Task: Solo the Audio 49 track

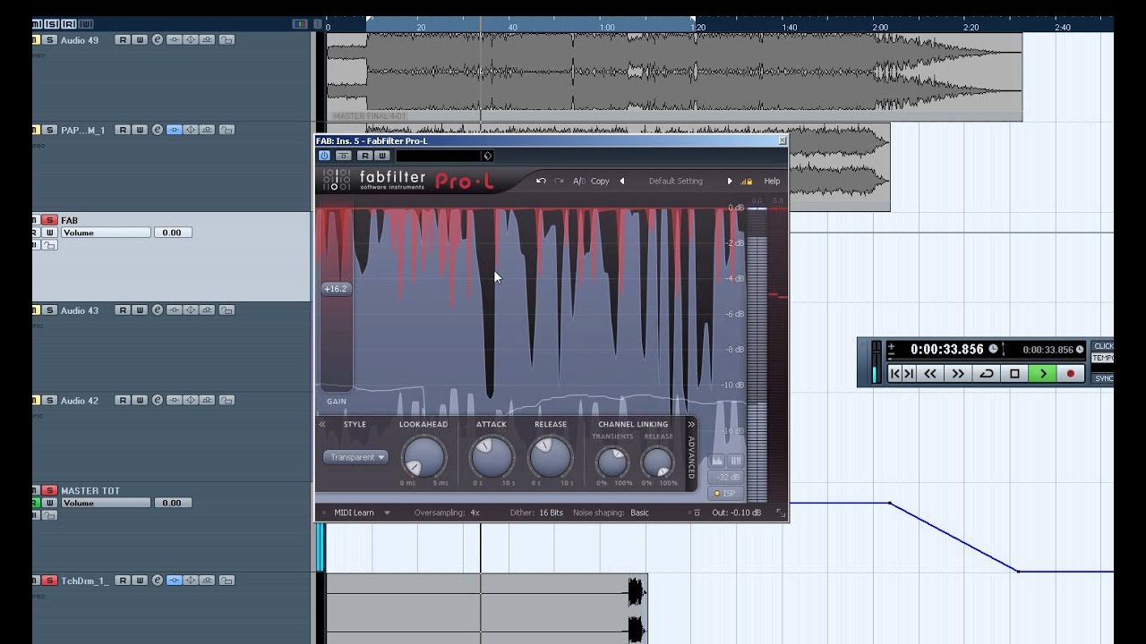Action: 50,39
